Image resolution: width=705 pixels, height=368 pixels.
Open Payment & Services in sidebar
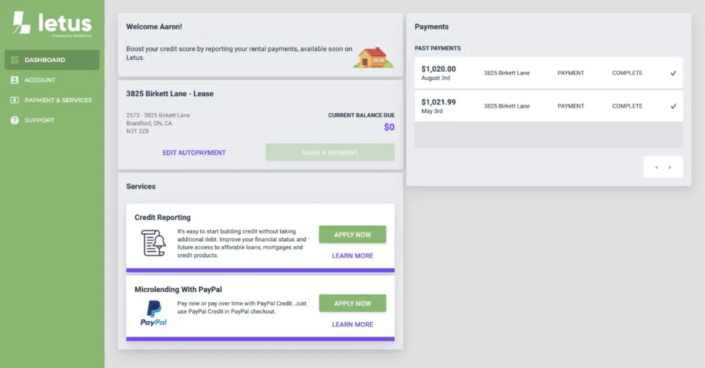(58, 100)
